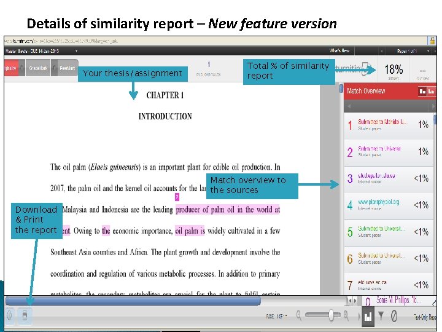Viewport: 442px width, 332px height.
Task: Click the GradeMark tab's small icon
Action: (21, 68)
